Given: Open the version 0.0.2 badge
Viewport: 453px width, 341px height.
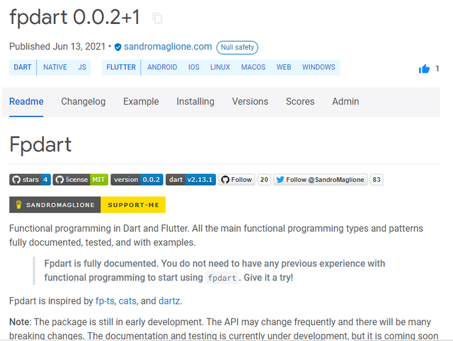Looking at the screenshot, I should pos(137,180).
